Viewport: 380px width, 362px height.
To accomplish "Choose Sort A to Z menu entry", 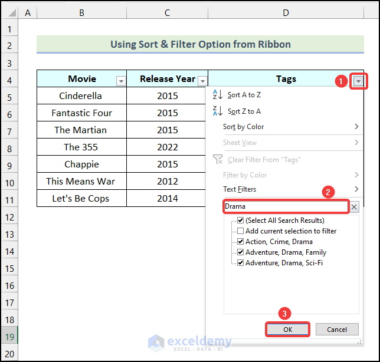I will click(x=284, y=95).
